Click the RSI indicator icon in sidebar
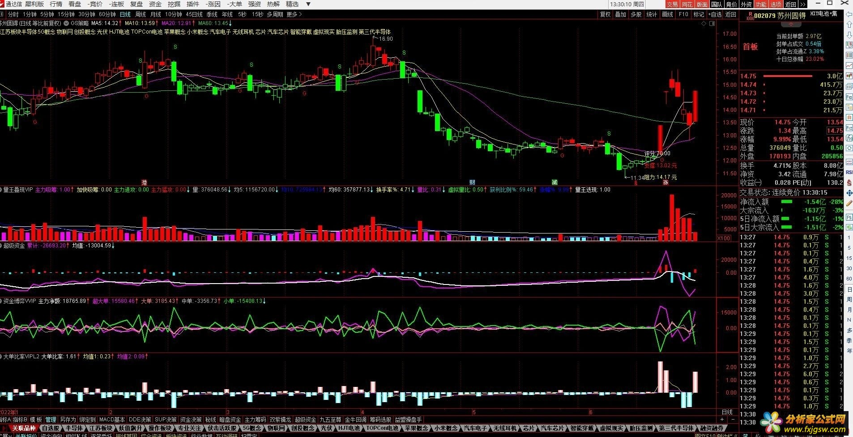Image resolution: width=853 pixels, height=437 pixels. click(x=849, y=172)
